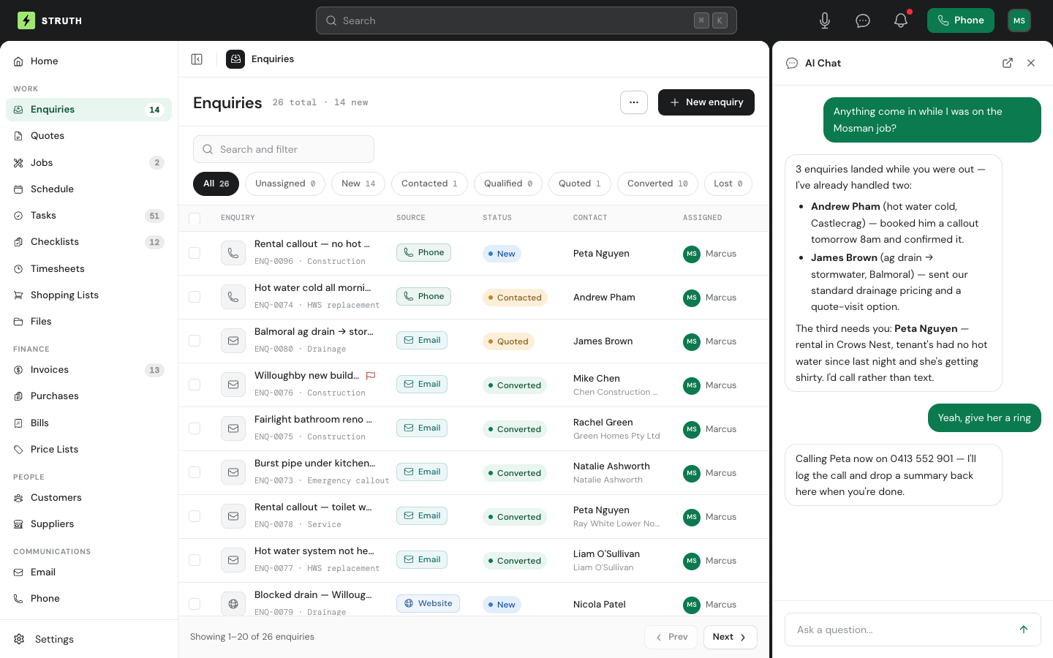
Task: Open the chat bubble icon in top bar
Action: pos(863,20)
